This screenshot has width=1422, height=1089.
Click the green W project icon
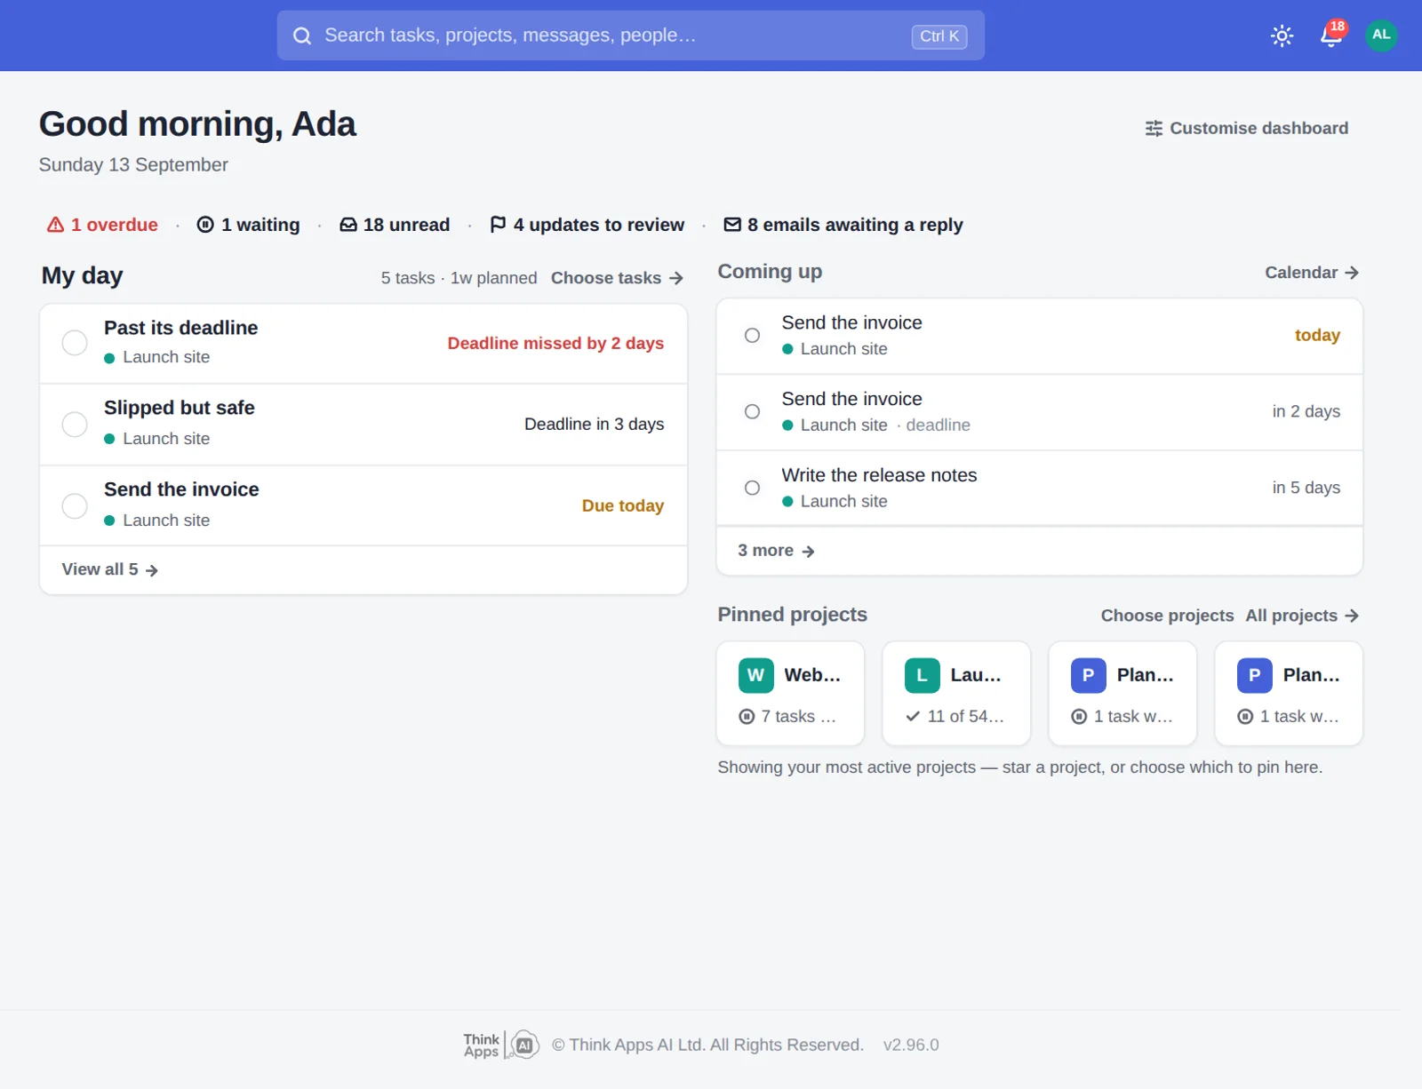[756, 675]
